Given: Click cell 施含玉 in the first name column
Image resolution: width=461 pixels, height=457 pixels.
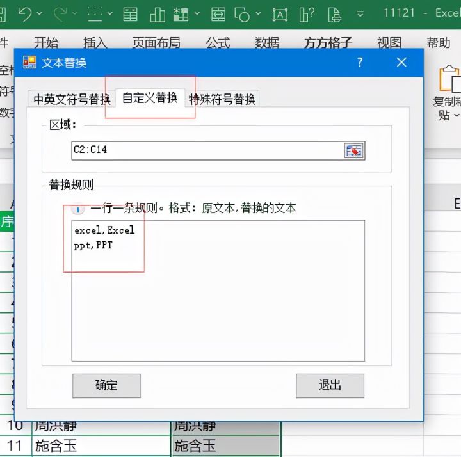Looking at the screenshot, I should [101, 445].
